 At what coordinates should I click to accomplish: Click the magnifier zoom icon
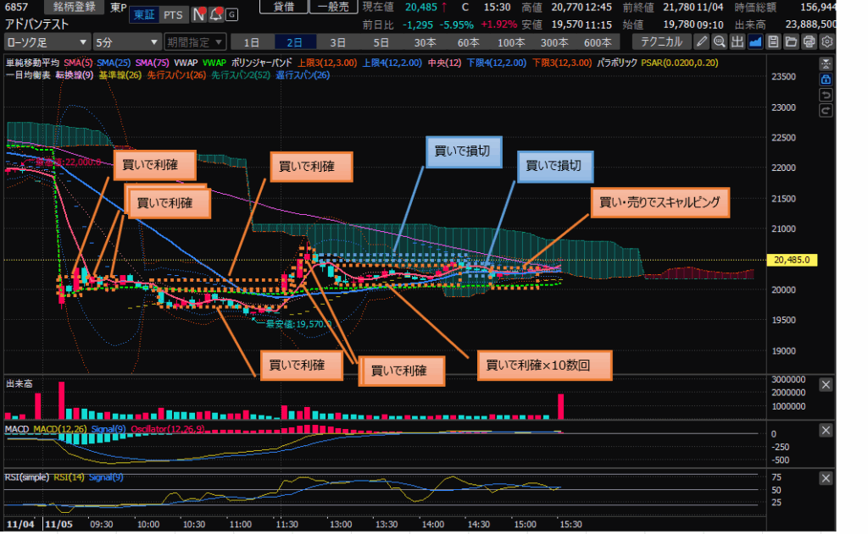click(x=720, y=41)
